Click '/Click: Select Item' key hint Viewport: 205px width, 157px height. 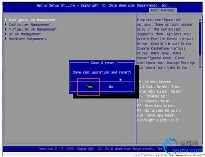(160, 87)
